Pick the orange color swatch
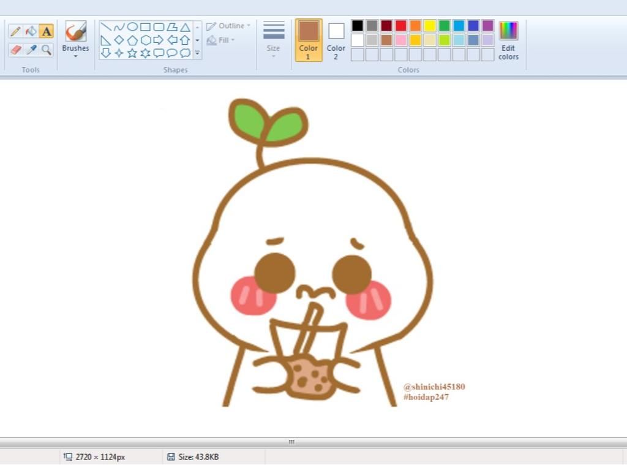The image size is (627, 465). pyautogui.click(x=415, y=26)
